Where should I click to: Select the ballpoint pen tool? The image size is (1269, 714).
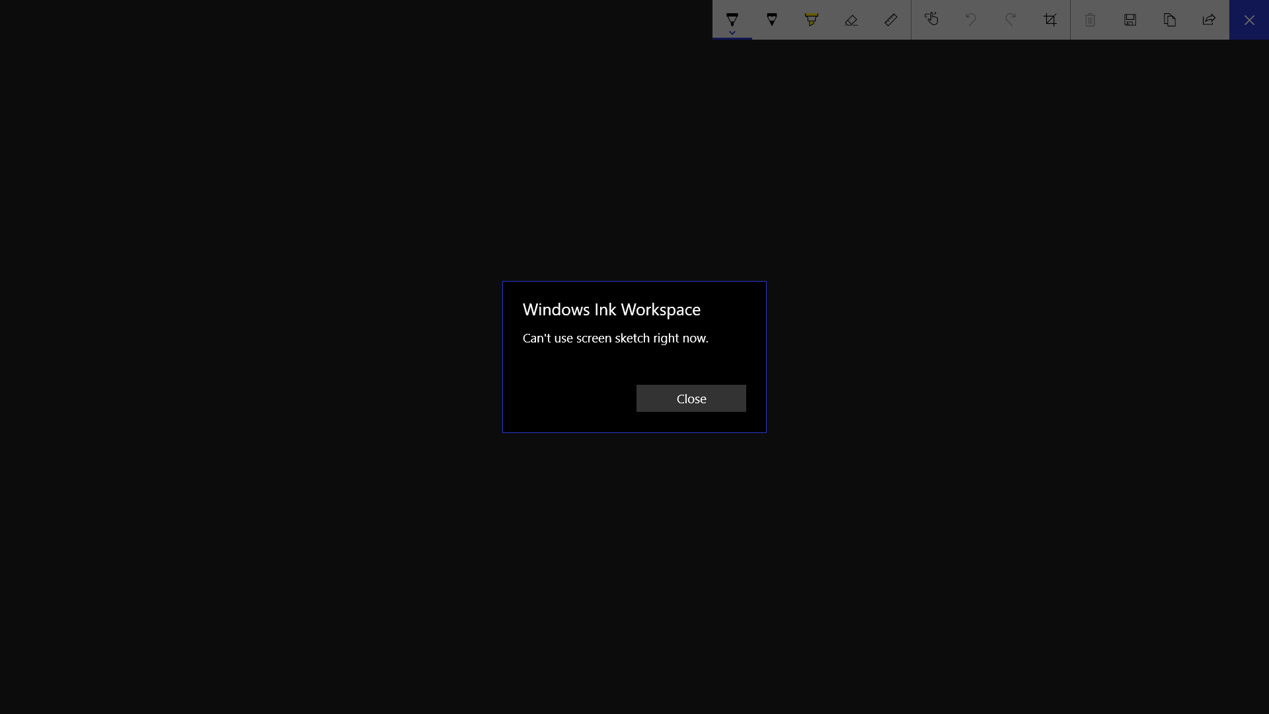click(x=732, y=19)
